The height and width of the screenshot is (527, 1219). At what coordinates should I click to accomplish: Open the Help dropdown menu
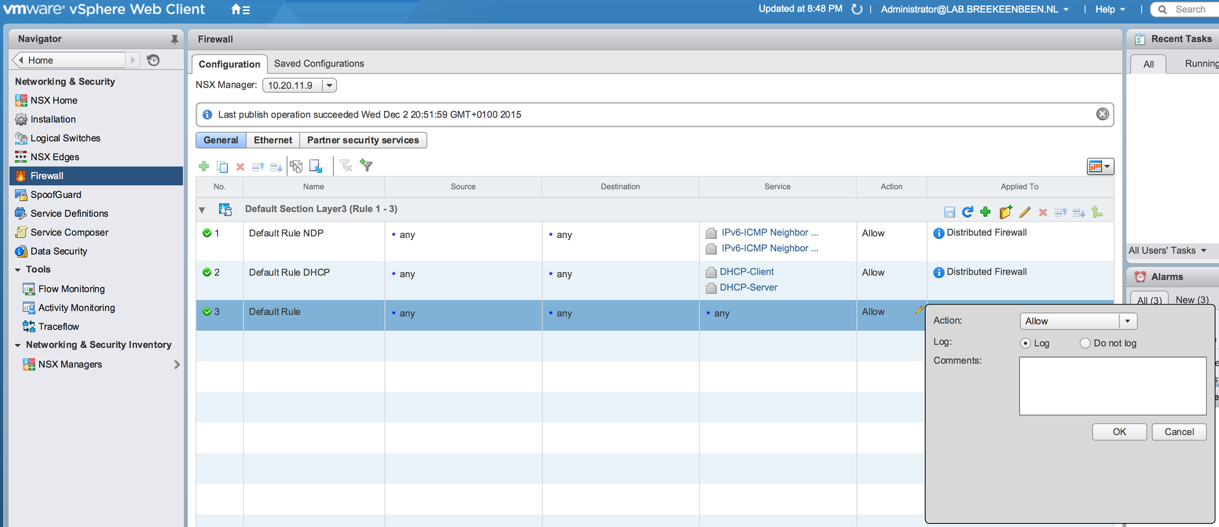pyautogui.click(x=1110, y=9)
